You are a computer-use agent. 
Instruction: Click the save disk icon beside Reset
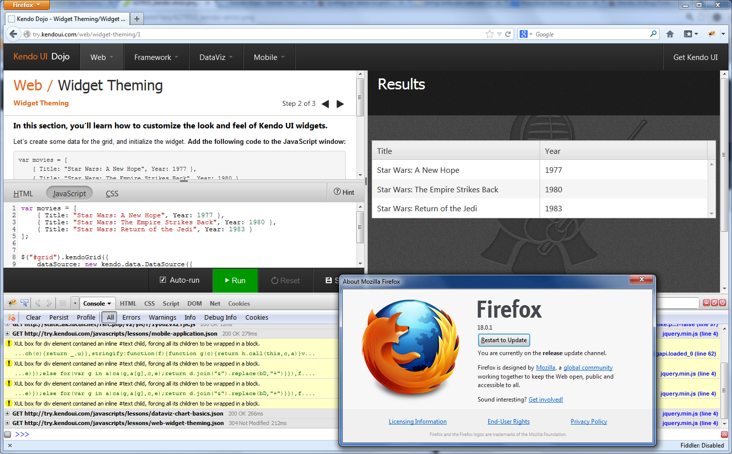[x=329, y=280]
